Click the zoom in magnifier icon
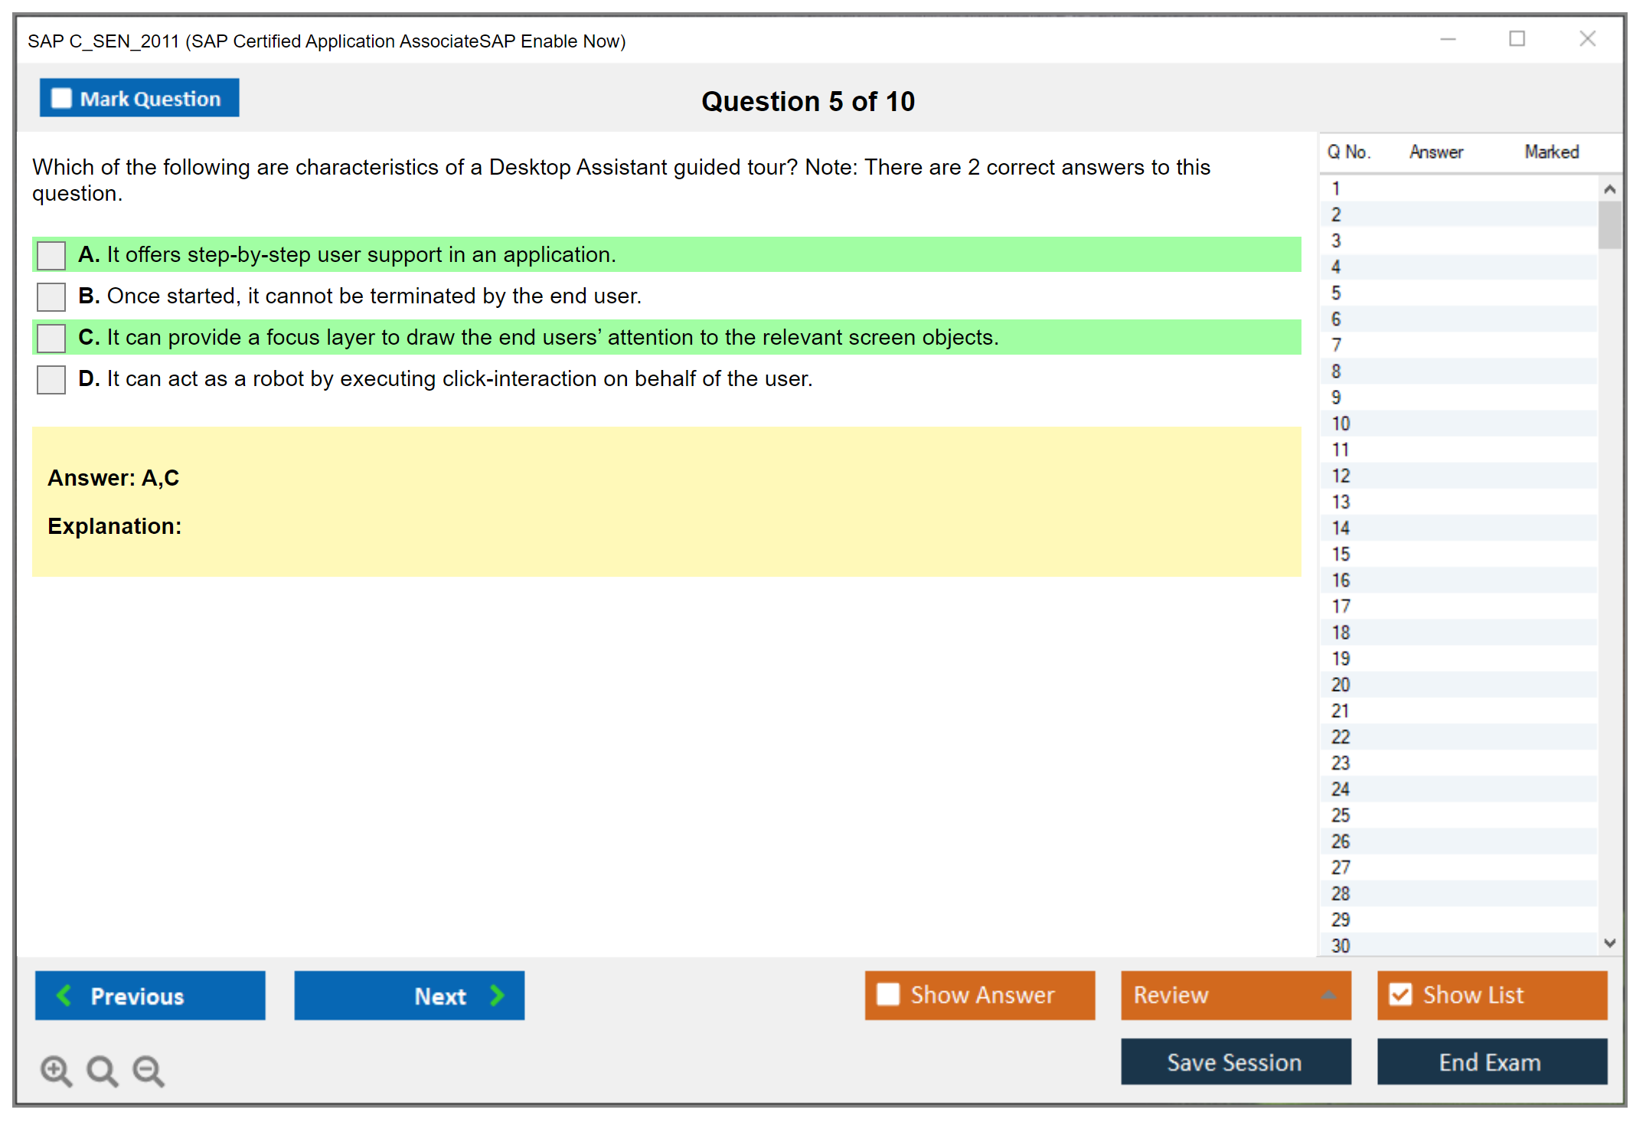 [x=55, y=1070]
